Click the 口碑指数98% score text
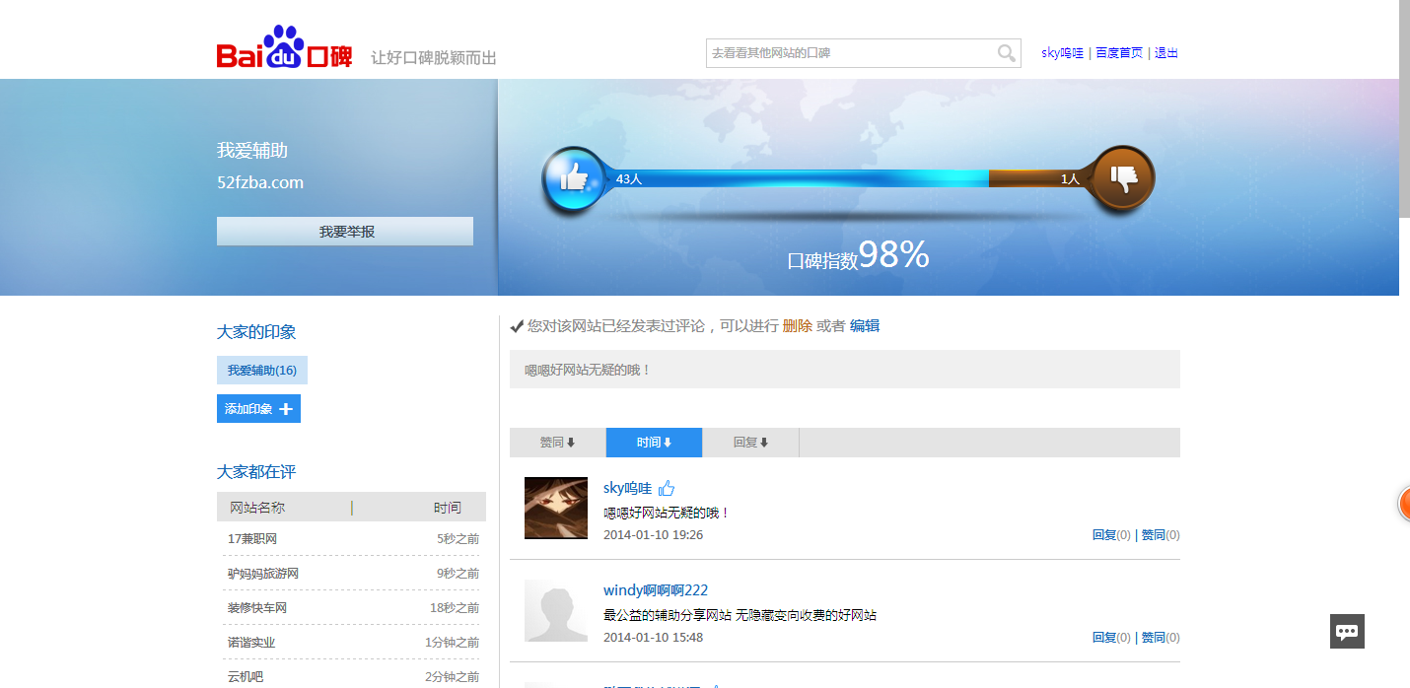Viewport: 1410px width, 688px height. 858,256
